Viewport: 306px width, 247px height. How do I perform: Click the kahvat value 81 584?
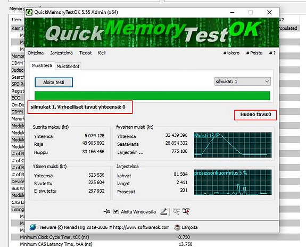180,174
